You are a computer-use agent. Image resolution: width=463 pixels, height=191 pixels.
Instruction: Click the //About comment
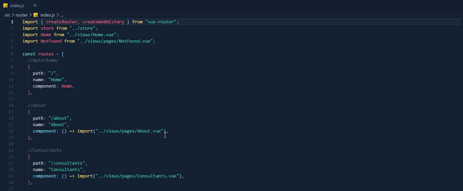point(37,105)
